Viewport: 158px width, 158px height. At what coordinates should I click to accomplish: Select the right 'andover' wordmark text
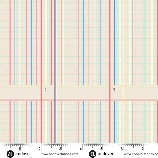coord(106,154)
